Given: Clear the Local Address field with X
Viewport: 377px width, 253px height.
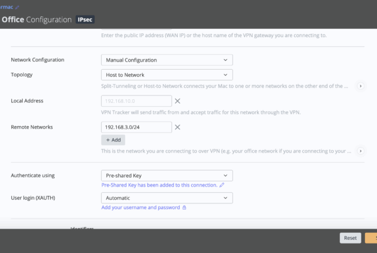Looking at the screenshot, I should click(x=178, y=101).
